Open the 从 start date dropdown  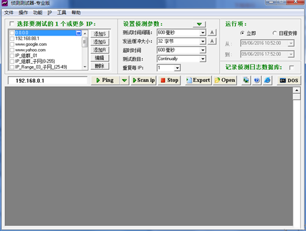(x=291, y=44)
